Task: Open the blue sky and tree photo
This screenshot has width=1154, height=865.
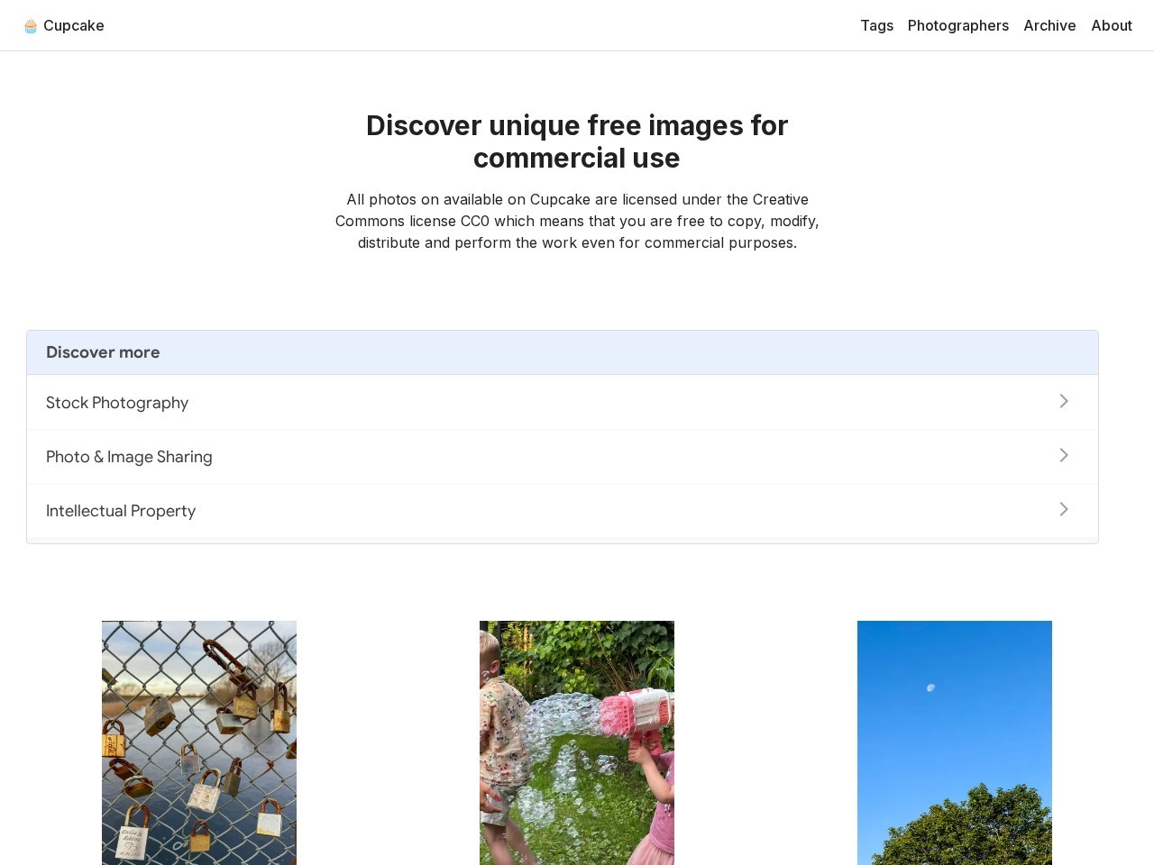Action: click(x=955, y=742)
